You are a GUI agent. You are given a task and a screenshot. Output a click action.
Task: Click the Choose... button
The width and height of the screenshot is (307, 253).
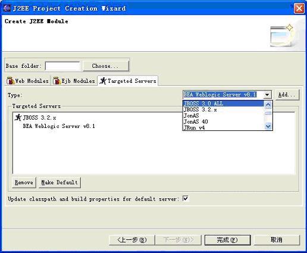point(105,66)
